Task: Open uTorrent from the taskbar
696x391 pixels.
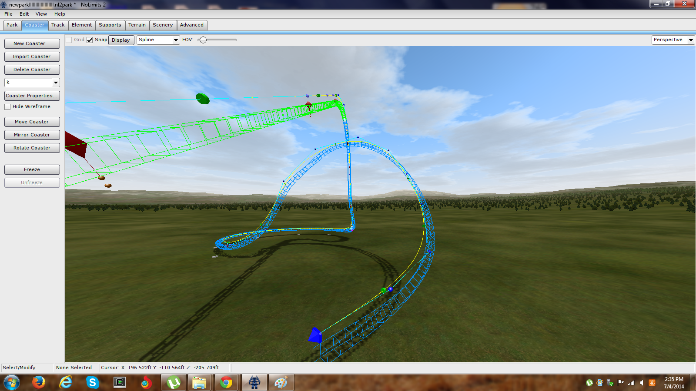Action: [x=174, y=382]
